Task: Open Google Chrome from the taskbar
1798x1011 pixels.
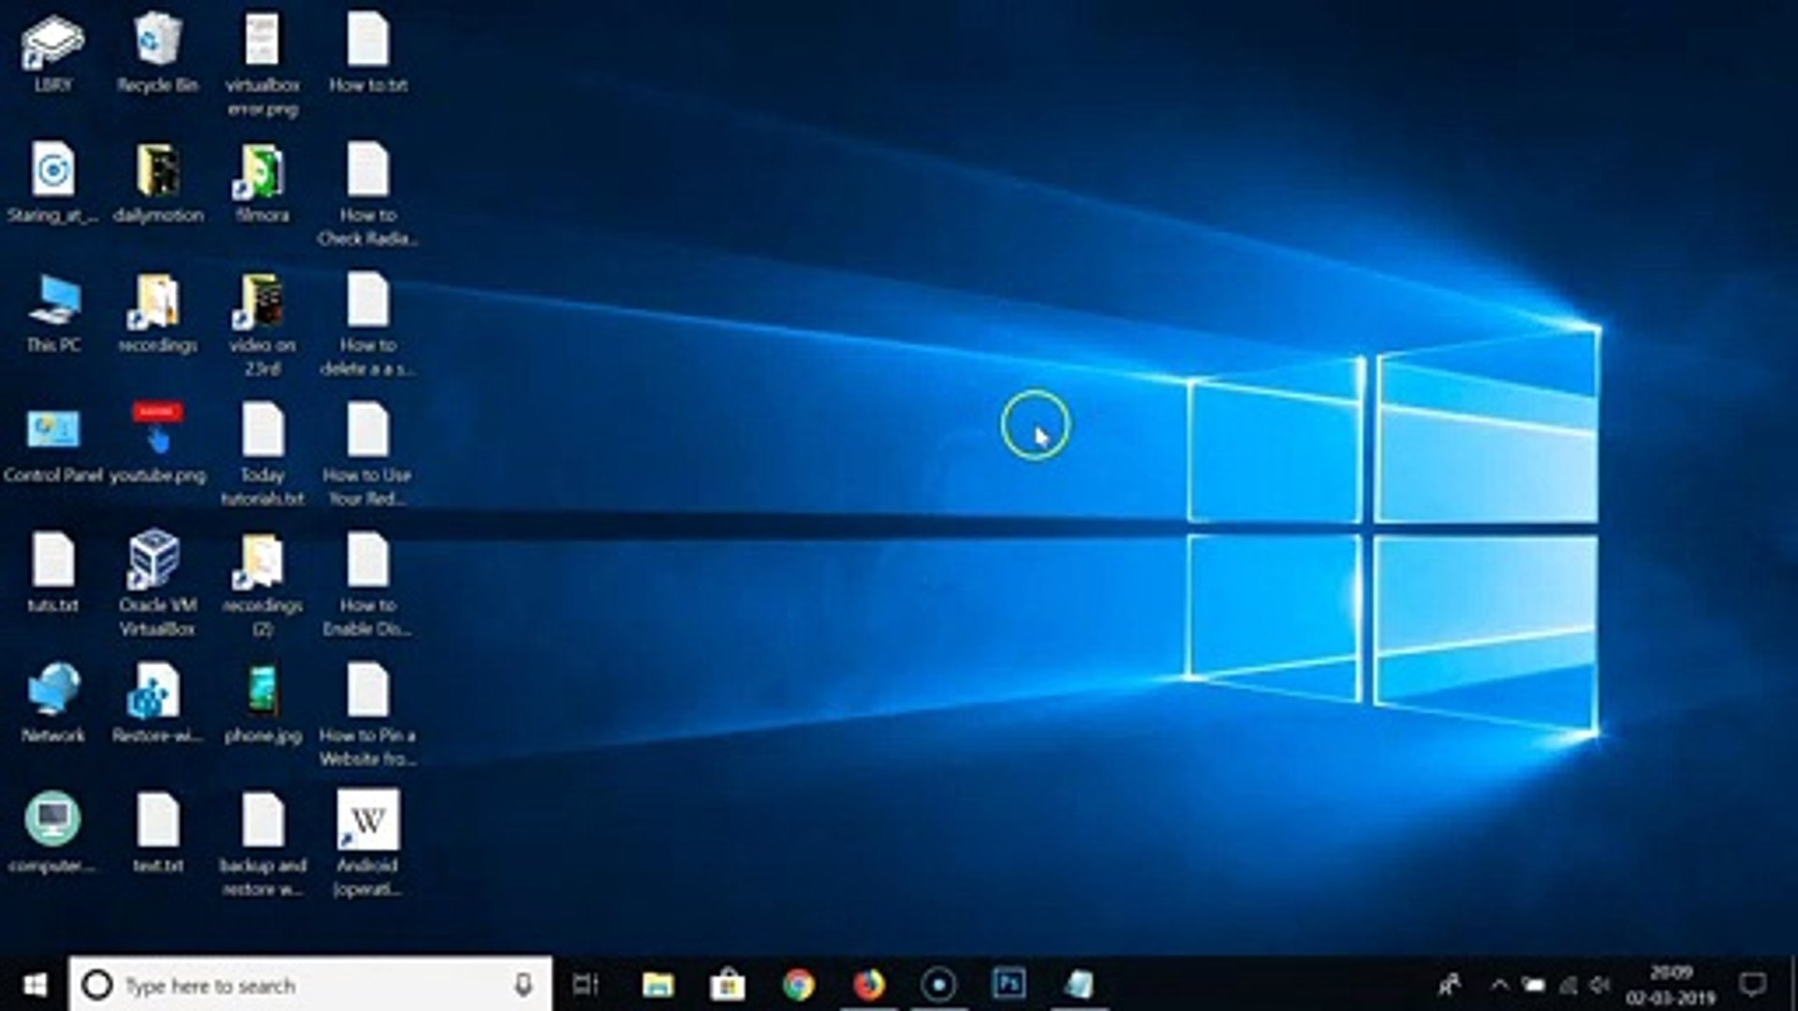Action: pos(798,985)
